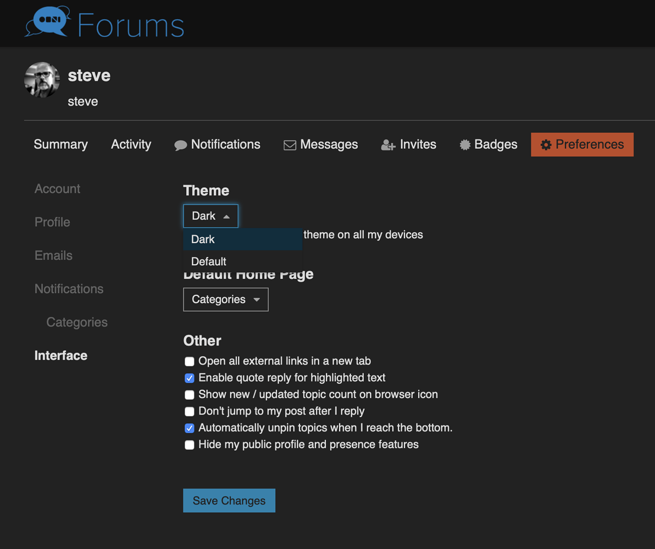655x549 pixels.
Task: Click the envelope icon next to Messages
Action: (289, 144)
